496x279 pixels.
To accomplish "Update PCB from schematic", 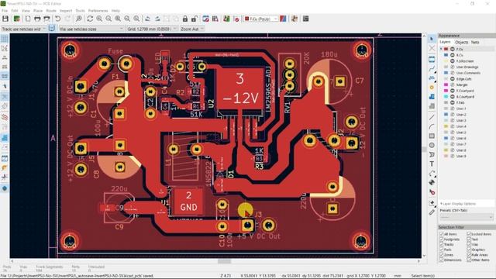I will (226, 19).
